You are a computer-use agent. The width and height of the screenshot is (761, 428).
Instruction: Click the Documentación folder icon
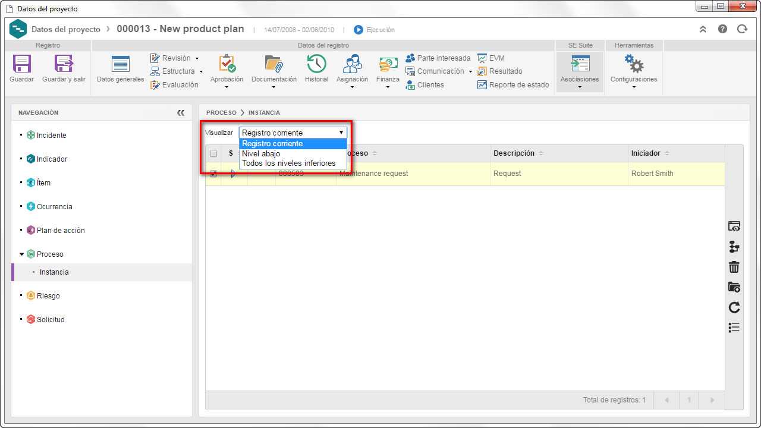point(273,64)
